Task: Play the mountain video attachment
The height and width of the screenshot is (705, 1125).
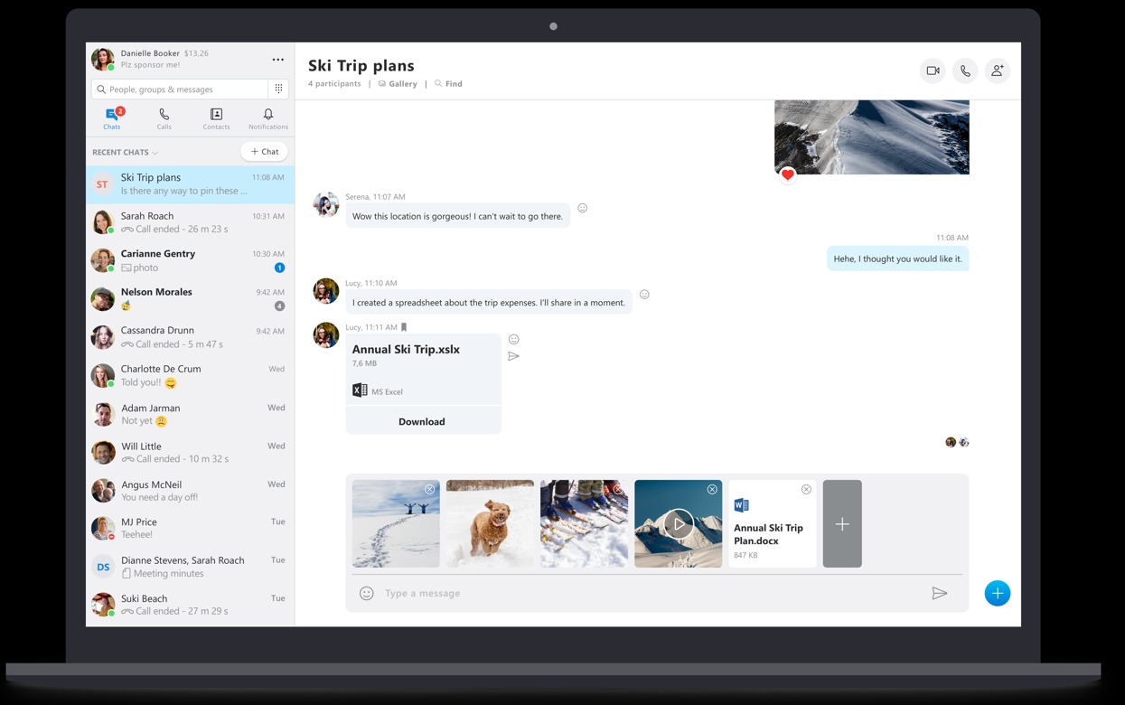Action: (679, 524)
